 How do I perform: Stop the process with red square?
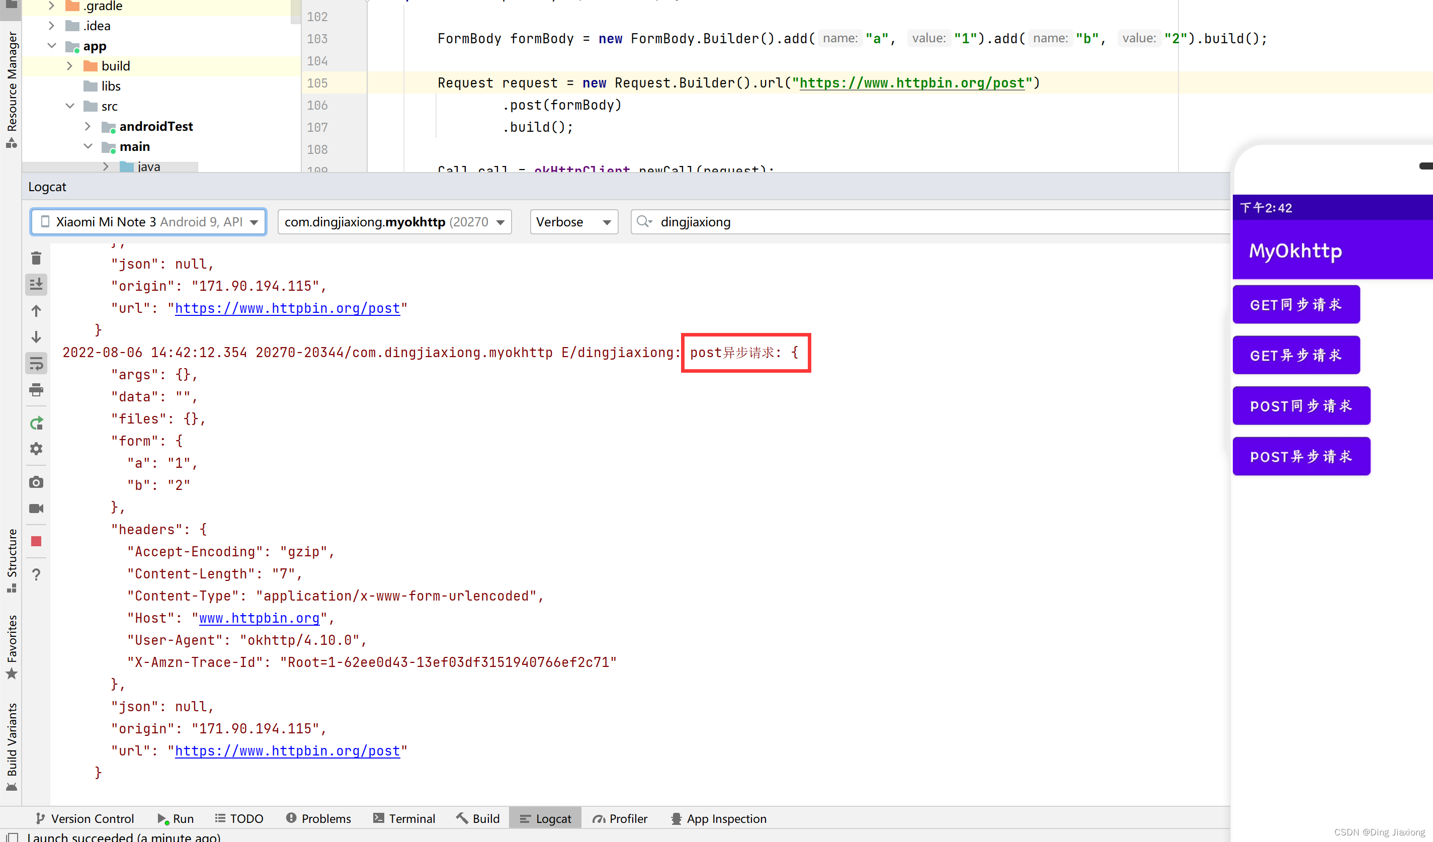tap(36, 541)
